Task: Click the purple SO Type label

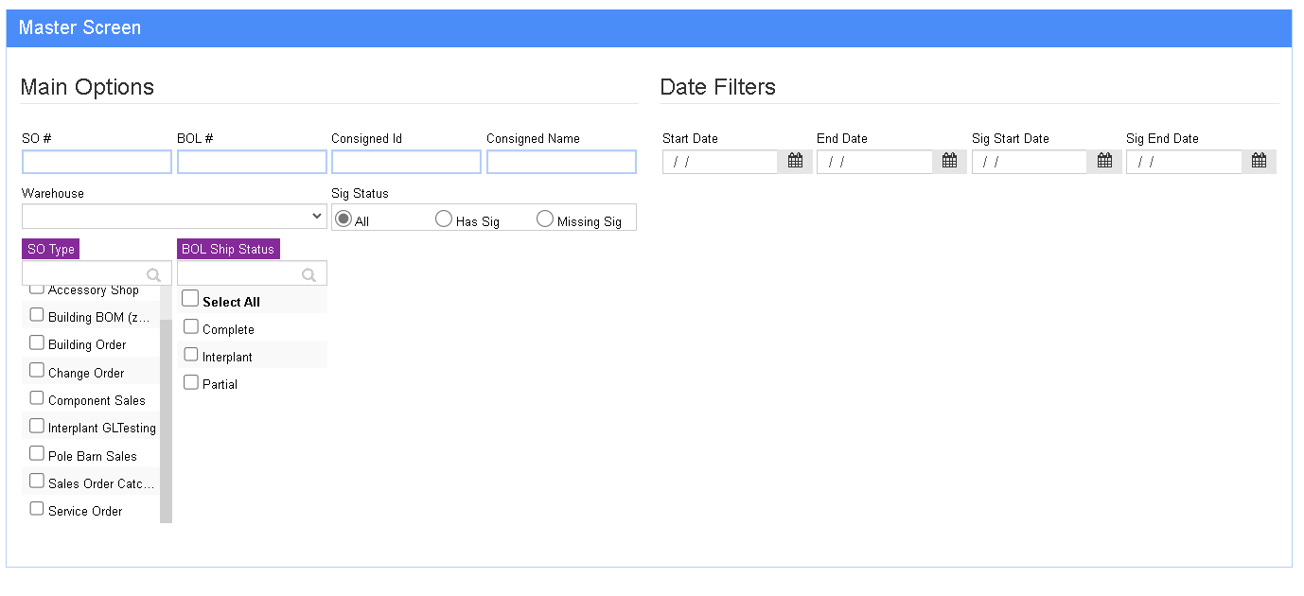Action: (x=50, y=249)
